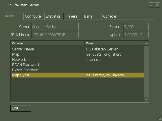Select the Network row

[78, 59]
